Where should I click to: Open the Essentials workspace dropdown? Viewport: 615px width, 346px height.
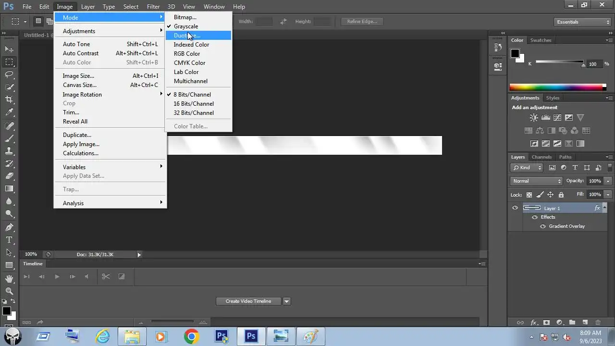click(582, 22)
